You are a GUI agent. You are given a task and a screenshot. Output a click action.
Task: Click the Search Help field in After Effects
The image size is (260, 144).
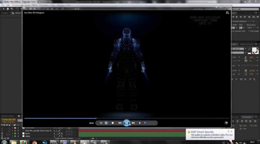(245, 9)
